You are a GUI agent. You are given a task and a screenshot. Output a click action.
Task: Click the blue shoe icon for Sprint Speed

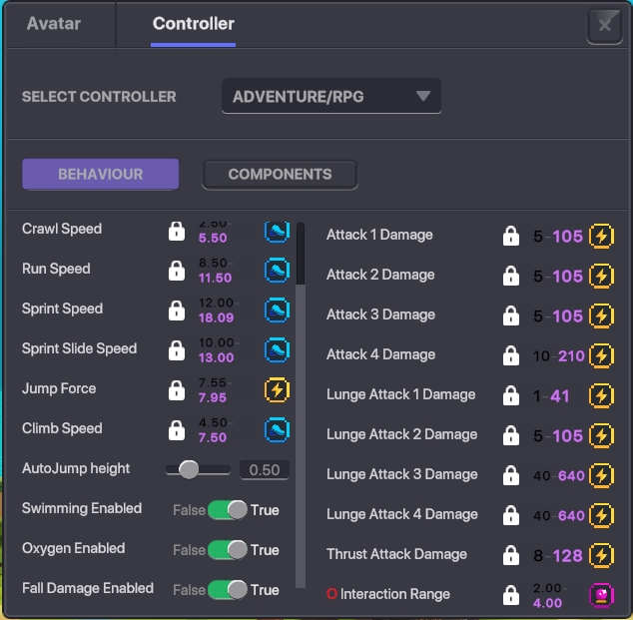click(276, 310)
